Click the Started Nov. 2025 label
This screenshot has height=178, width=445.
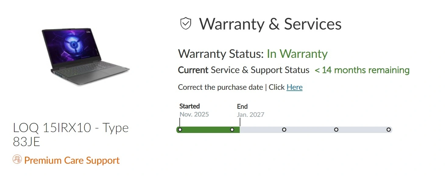194,110
